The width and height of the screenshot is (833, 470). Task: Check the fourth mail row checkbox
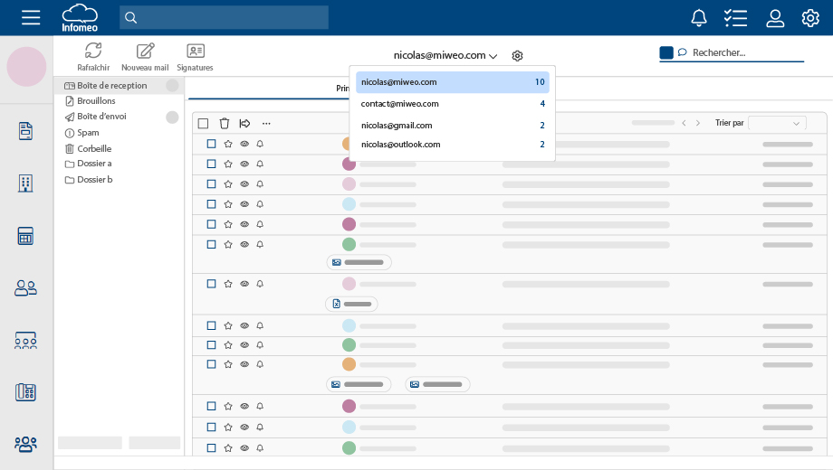click(x=212, y=204)
